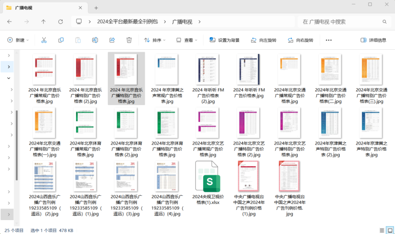Click the status text 25 个项目
This screenshot has height=234, width=395.
(14, 230)
